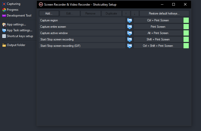Click green swatch beside Ctrl + Shift + Print Screen
Viewport: 201px width, 131px height.
tap(186, 46)
